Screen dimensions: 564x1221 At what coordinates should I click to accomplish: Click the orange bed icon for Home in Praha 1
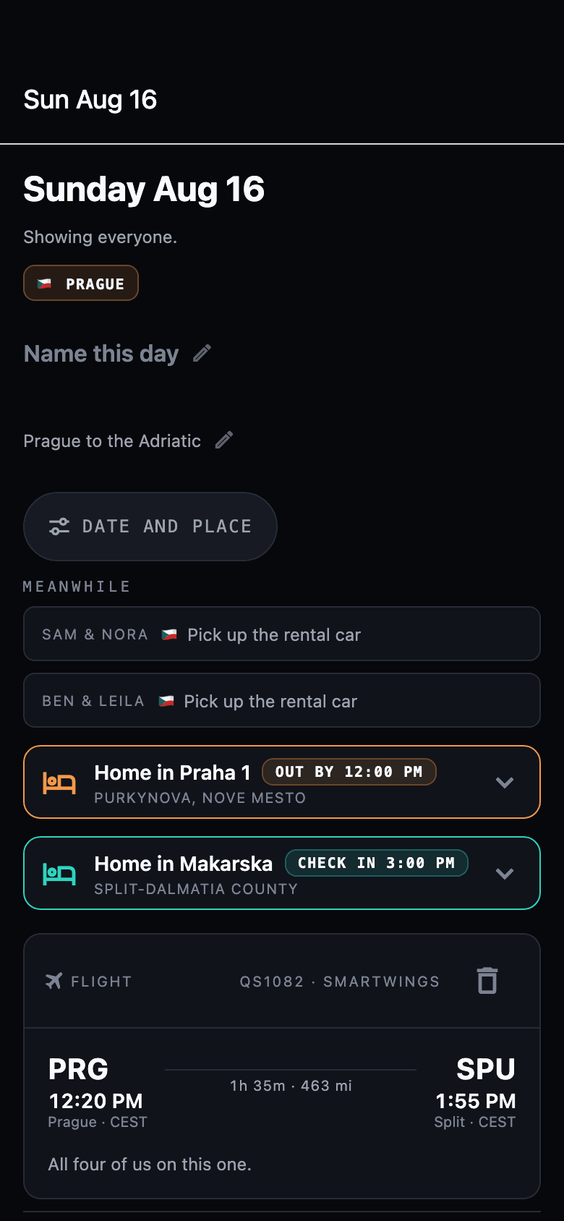pyautogui.click(x=59, y=782)
